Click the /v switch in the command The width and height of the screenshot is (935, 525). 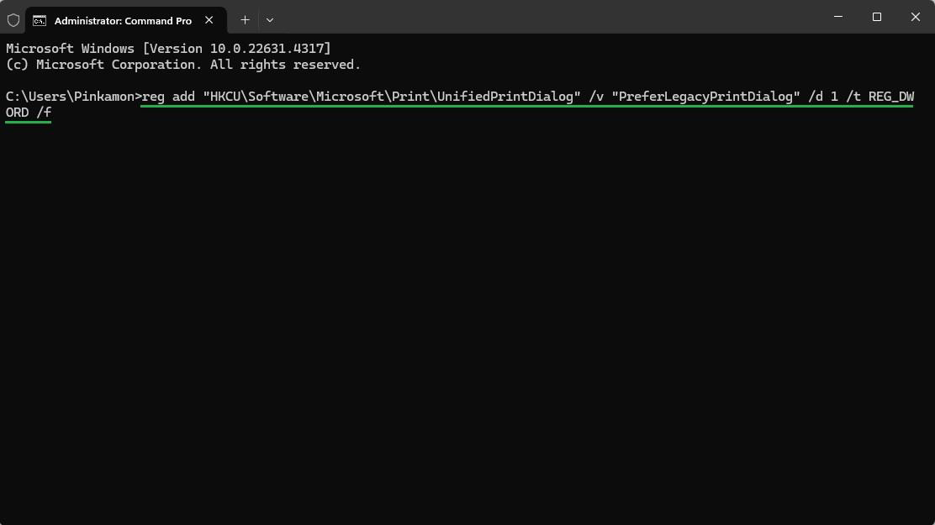pos(596,97)
